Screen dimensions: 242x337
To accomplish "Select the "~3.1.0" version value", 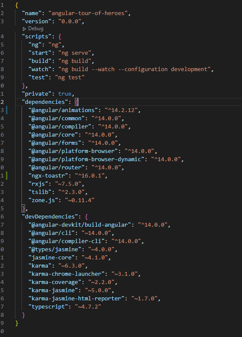I will tap(124, 274).
